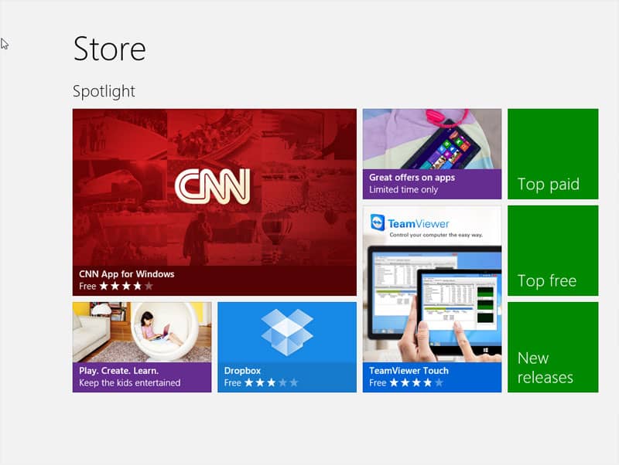Open the Dropbox app tile
This screenshot has height=465, width=619.
tap(287, 347)
